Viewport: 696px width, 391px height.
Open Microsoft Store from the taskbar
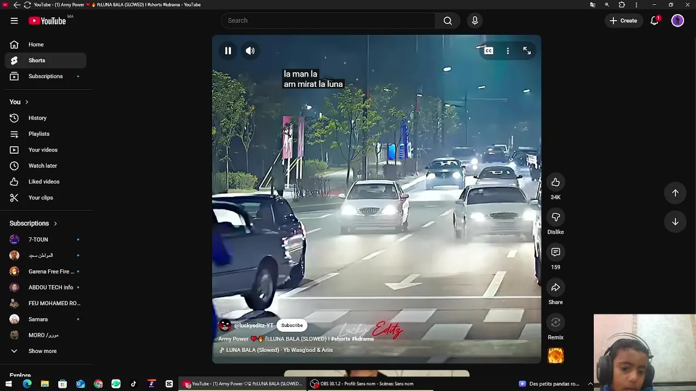tap(63, 384)
